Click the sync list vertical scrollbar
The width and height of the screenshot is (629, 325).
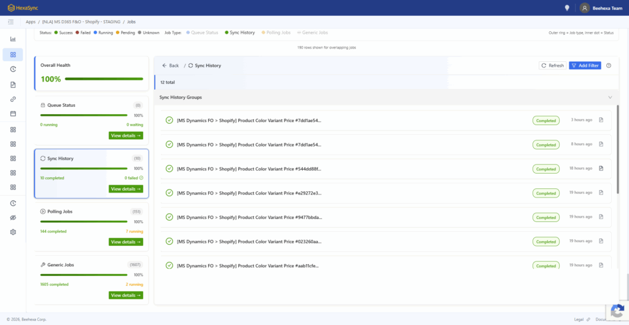(617, 149)
